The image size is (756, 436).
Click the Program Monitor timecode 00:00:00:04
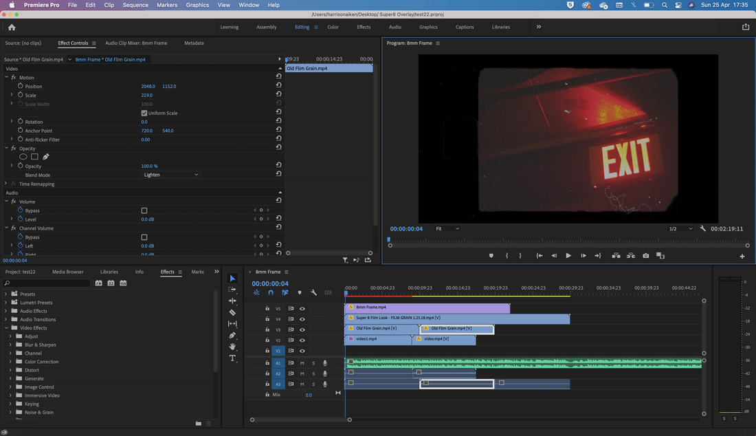[406, 228]
